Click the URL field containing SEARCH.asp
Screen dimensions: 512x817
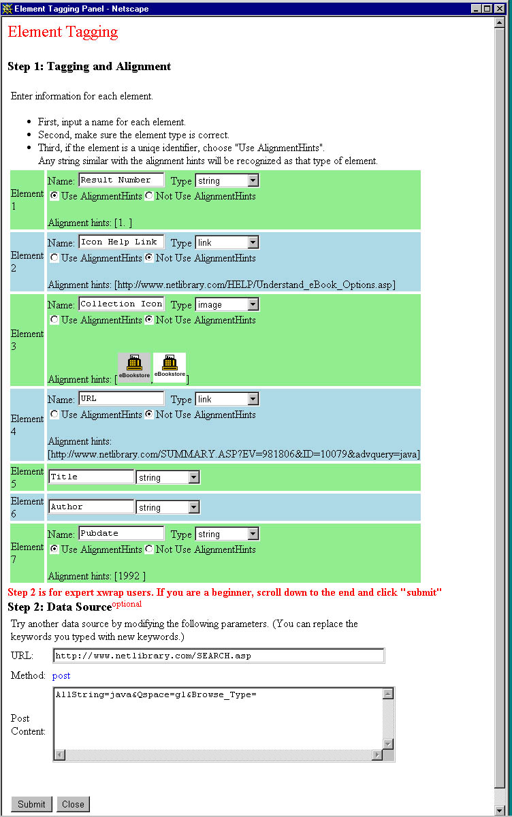coord(218,656)
